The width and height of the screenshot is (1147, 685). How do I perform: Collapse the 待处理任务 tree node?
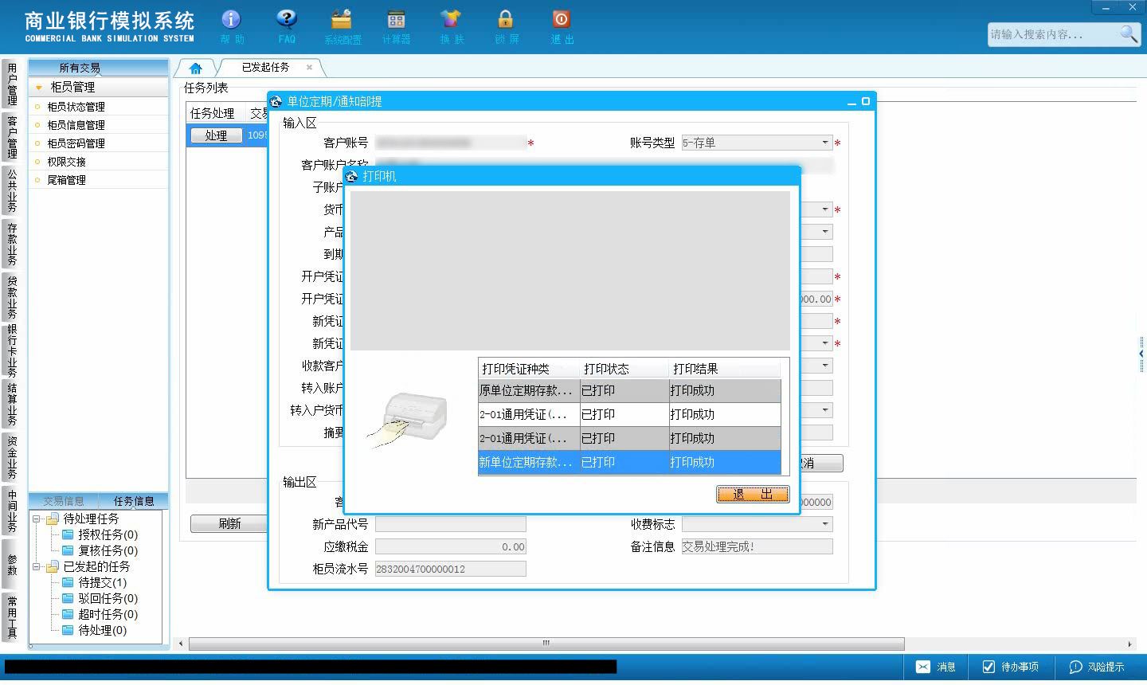tap(37, 519)
